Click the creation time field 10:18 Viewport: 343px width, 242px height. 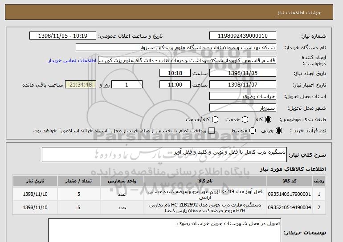(175, 73)
